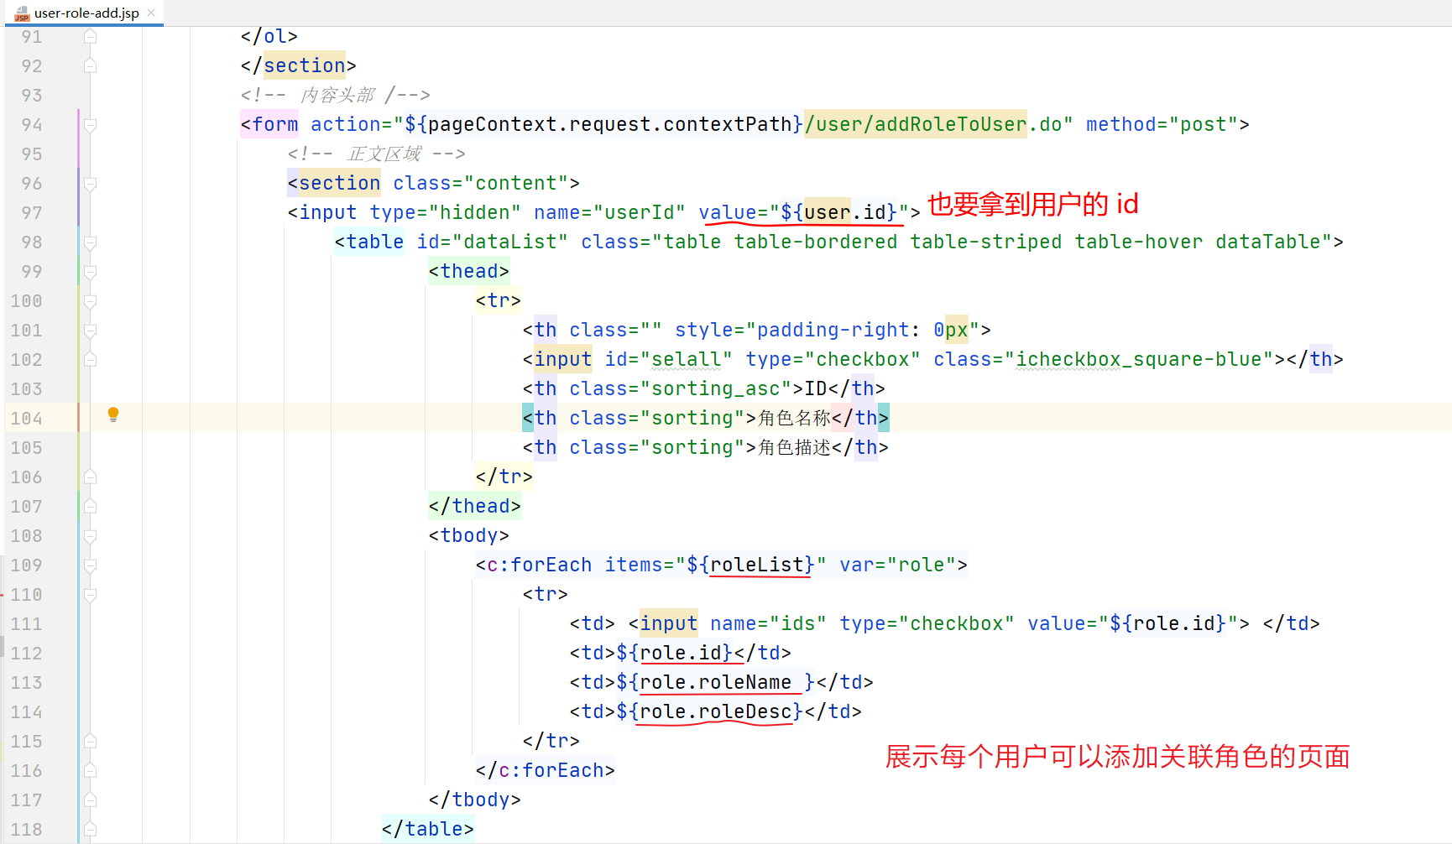Click the fold end marker on line 107
This screenshot has width=1452, height=844.
pos(90,506)
